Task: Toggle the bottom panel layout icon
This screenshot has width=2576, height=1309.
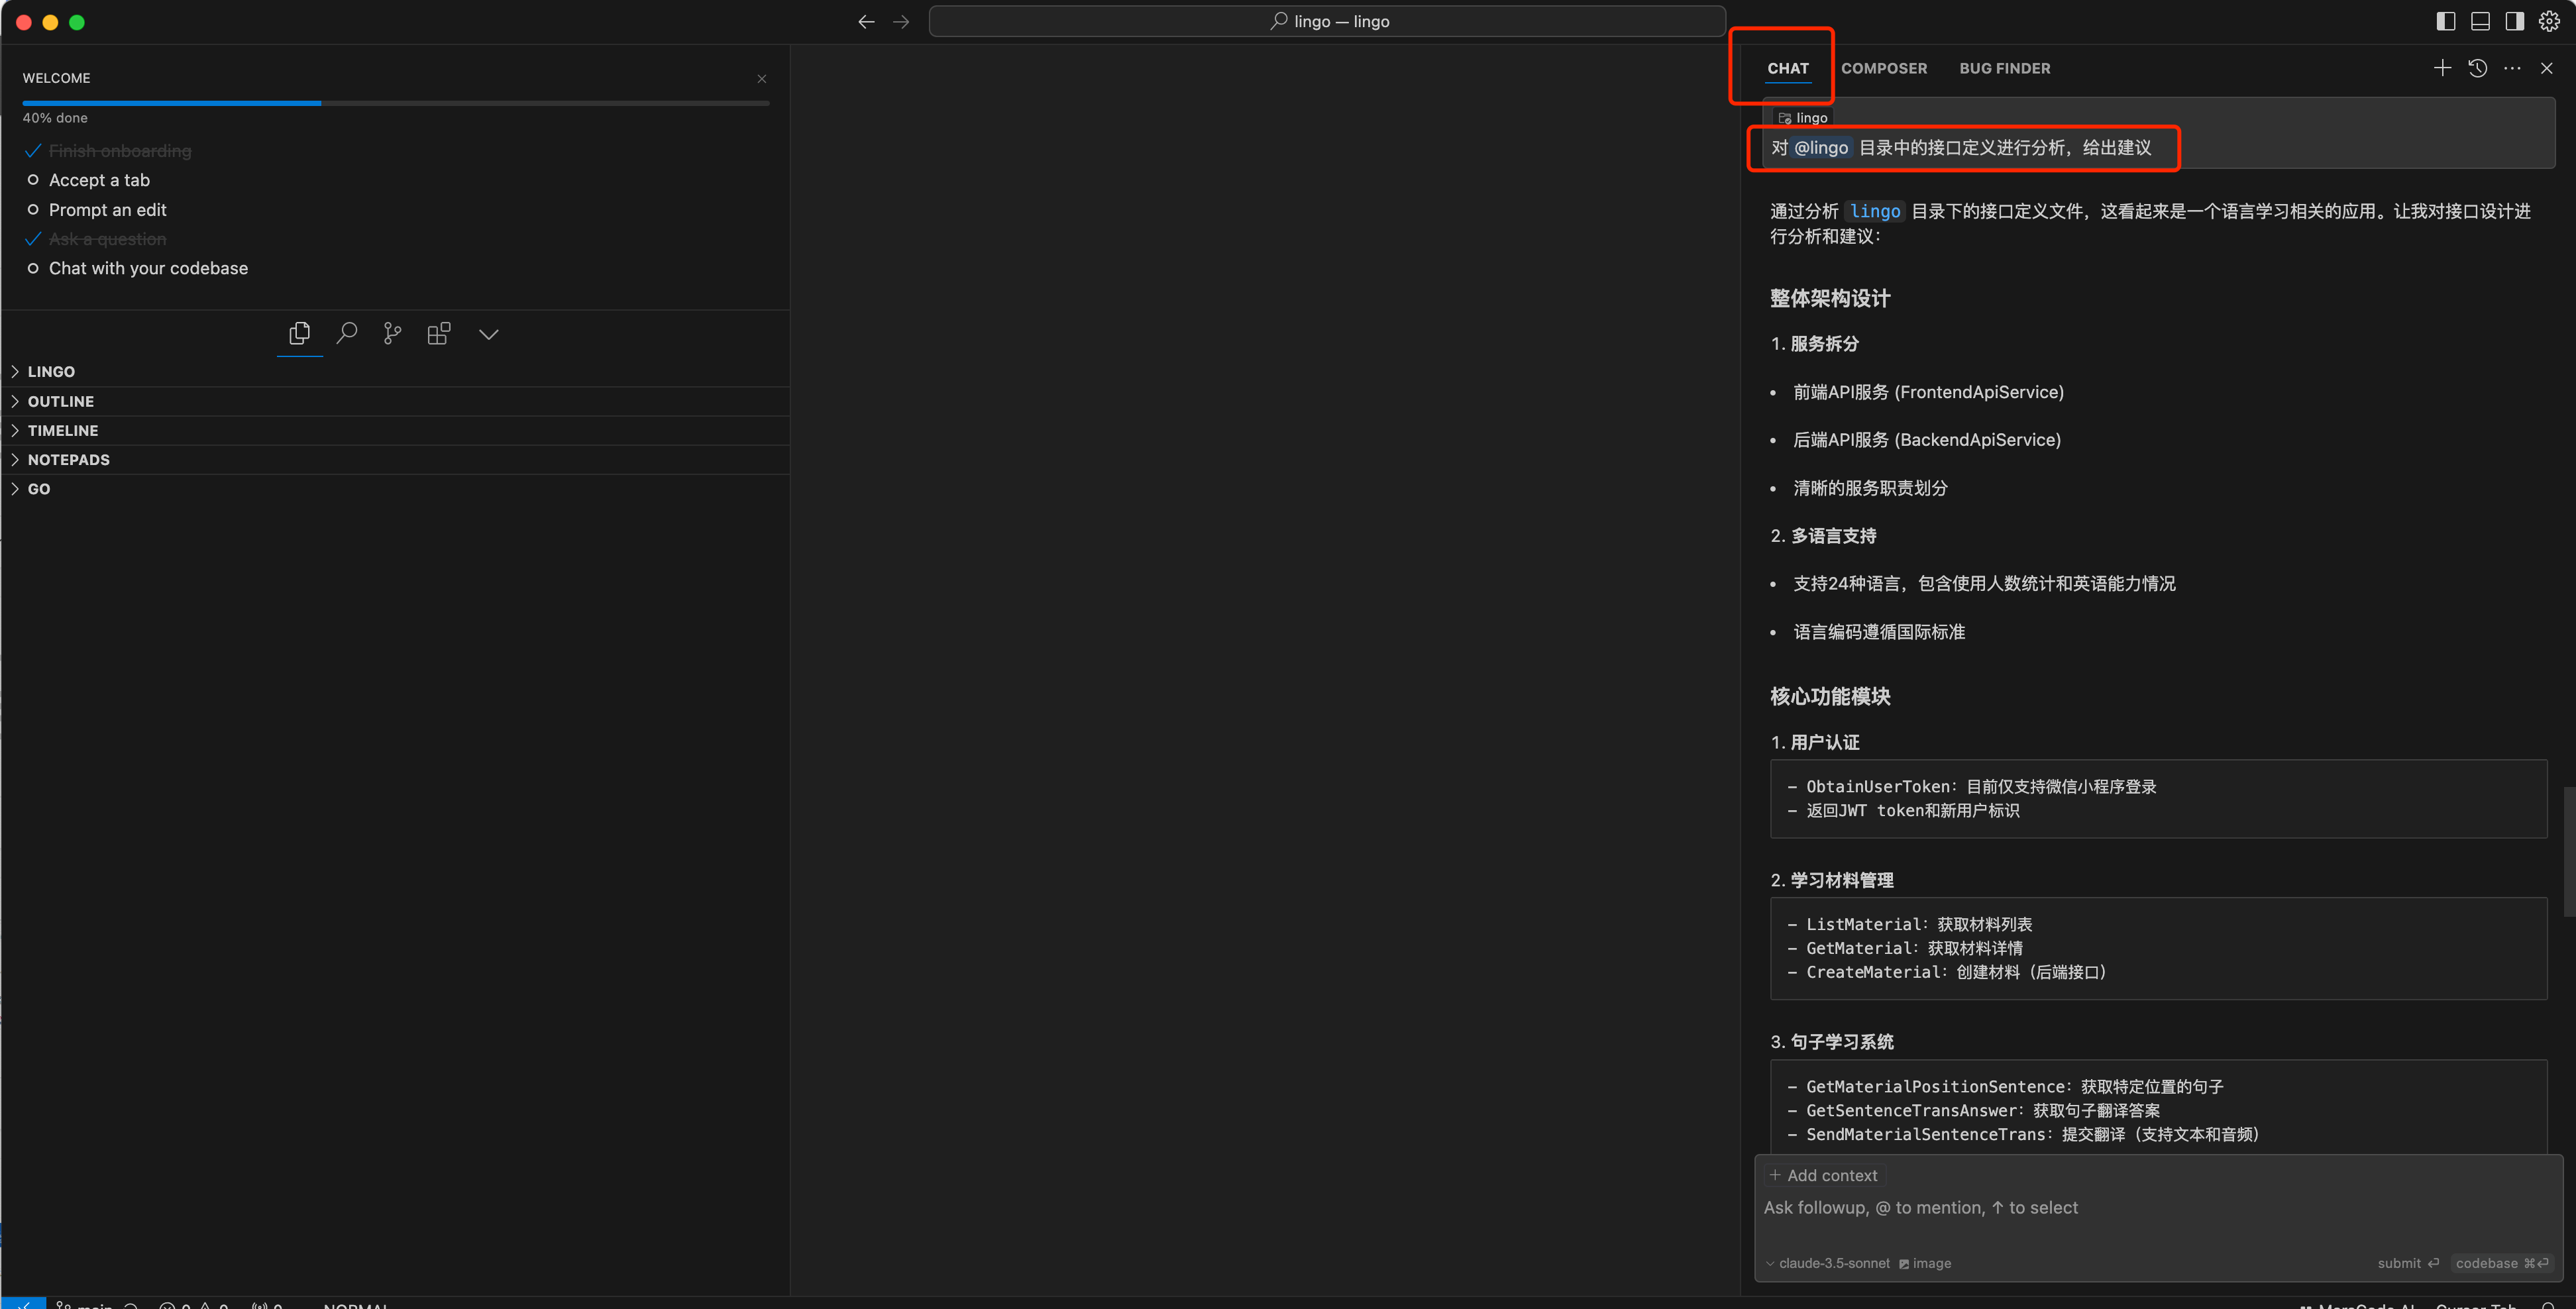Action: click(x=2480, y=21)
